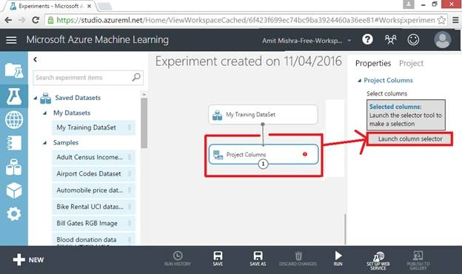Open the Datasets sidebar icon
Viewport: 462px width, 274px height.
coord(14,167)
